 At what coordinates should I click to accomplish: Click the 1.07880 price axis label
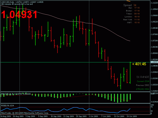(x=154, y=34)
